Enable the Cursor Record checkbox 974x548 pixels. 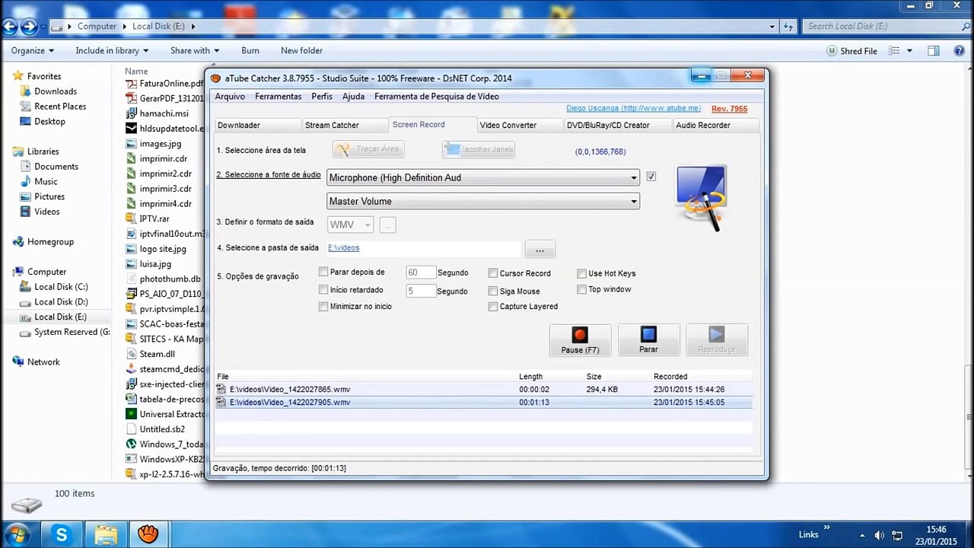tap(493, 273)
